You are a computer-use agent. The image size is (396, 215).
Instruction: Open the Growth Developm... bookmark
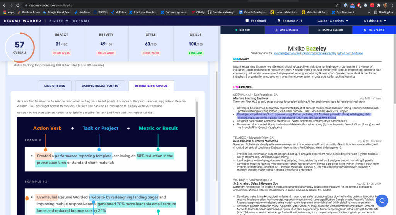click(253, 12)
